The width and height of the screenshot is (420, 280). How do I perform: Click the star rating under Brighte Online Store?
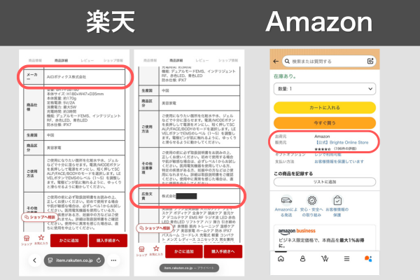(323, 149)
